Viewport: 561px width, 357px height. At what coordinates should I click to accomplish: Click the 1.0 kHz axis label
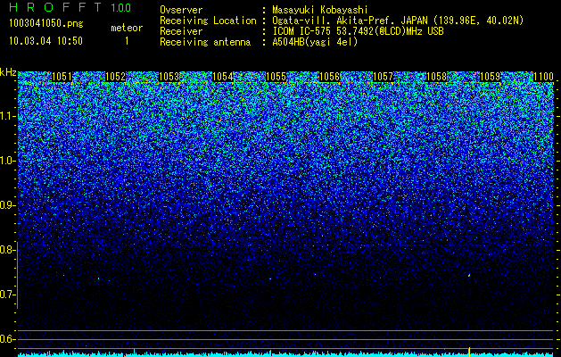8,161
